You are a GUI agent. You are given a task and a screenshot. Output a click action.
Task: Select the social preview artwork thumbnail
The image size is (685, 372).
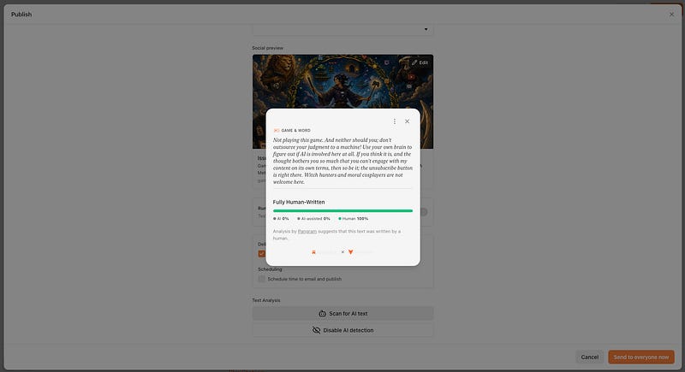[342, 81]
